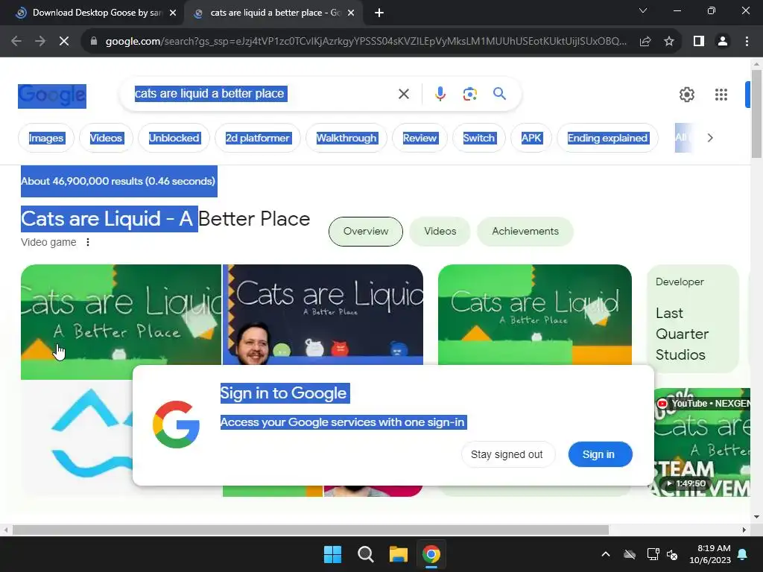Click the About 46,900,000 results text

[x=118, y=182]
